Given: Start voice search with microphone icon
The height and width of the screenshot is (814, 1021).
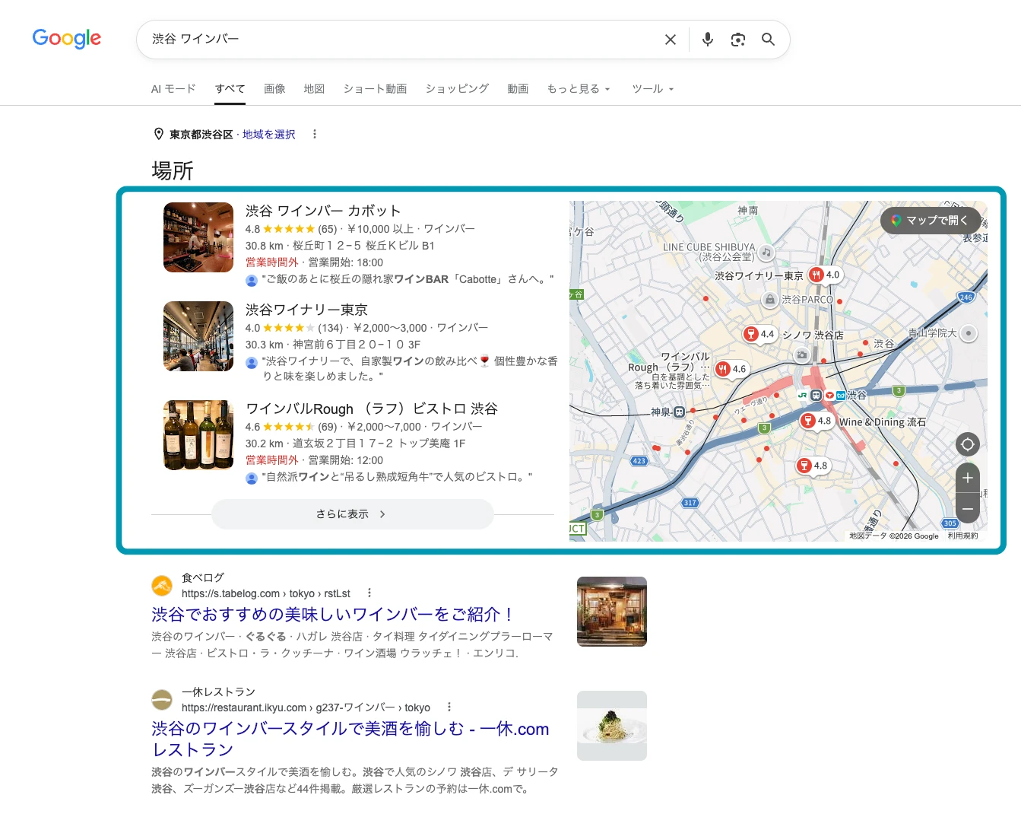Looking at the screenshot, I should [x=708, y=40].
